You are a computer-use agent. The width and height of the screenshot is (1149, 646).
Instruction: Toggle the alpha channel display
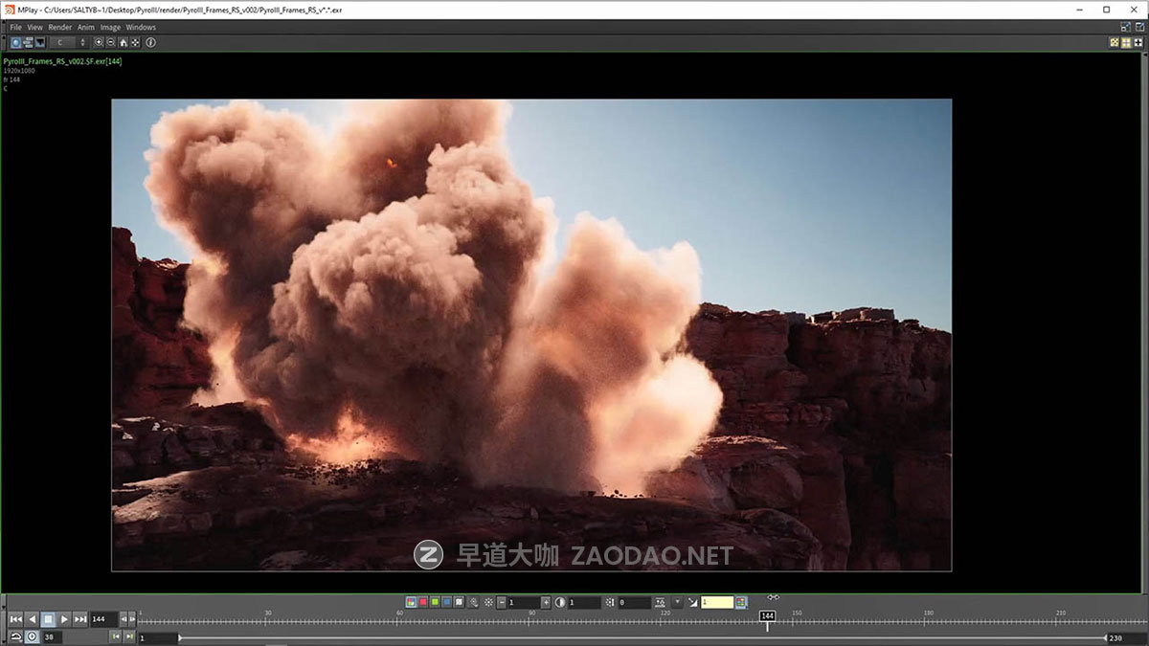459,602
